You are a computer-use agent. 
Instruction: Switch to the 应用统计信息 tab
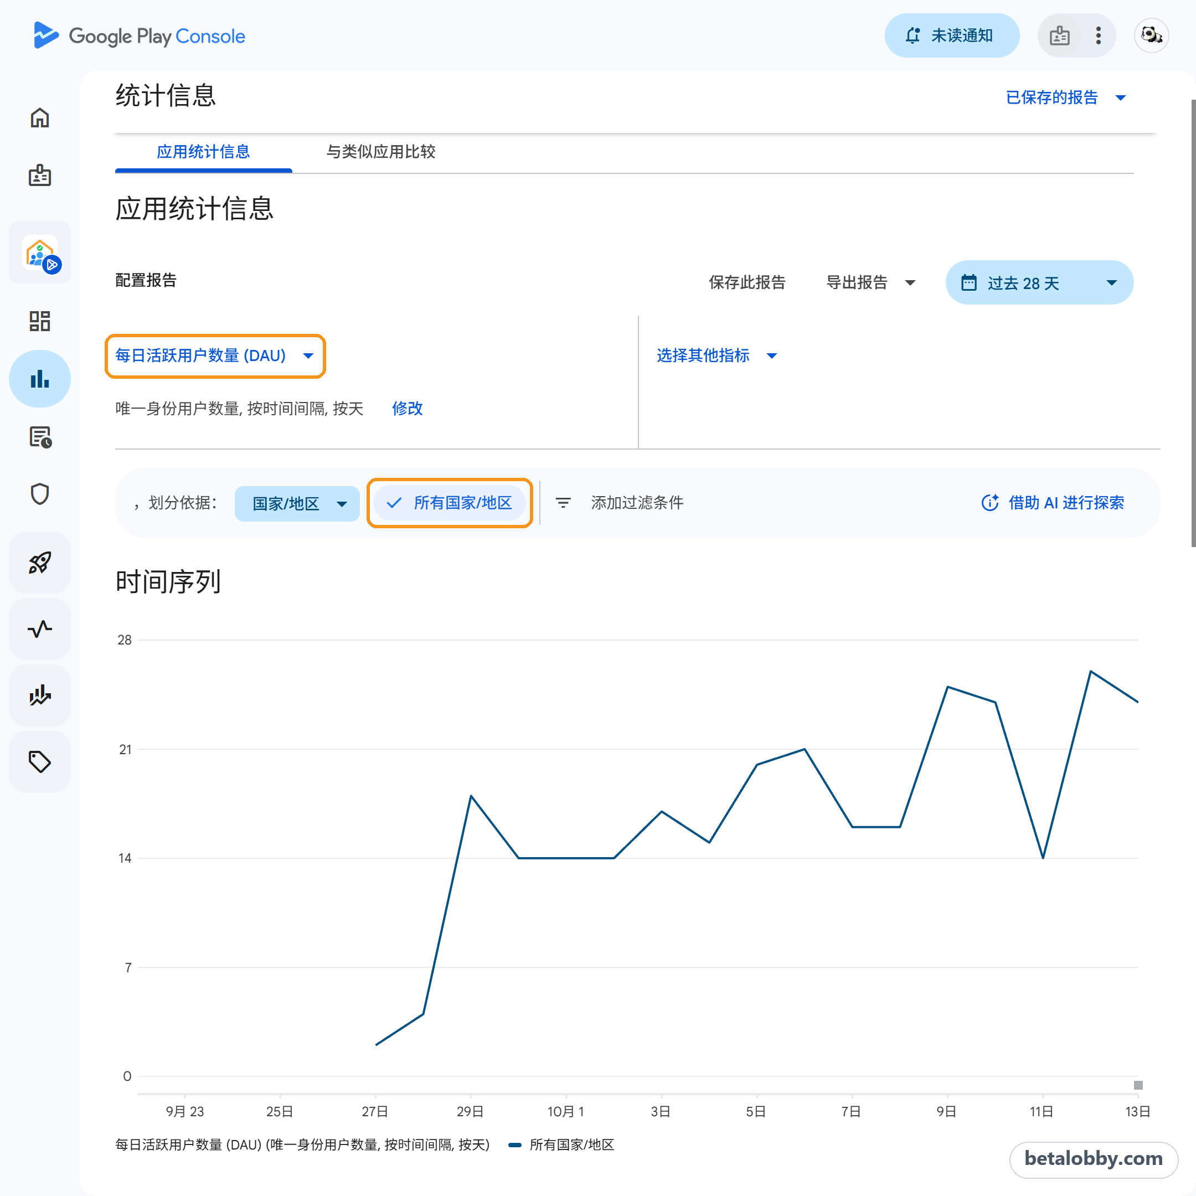(x=203, y=152)
